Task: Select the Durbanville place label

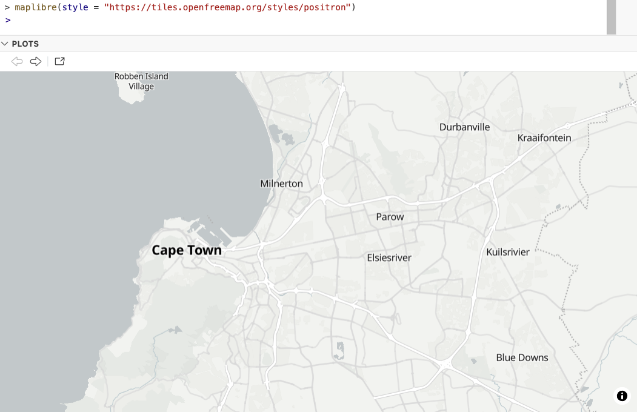Action: click(464, 127)
